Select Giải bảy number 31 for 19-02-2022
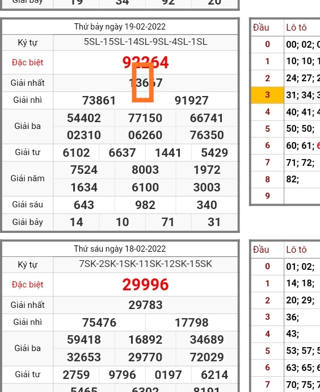Screen dimensions: 320x392 click(x=214, y=222)
